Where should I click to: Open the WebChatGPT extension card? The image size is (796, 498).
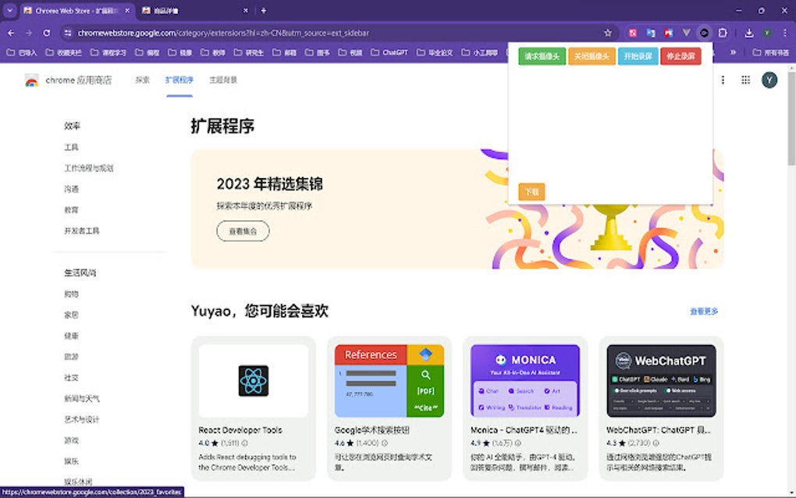pyautogui.click(x=661, y=408)
